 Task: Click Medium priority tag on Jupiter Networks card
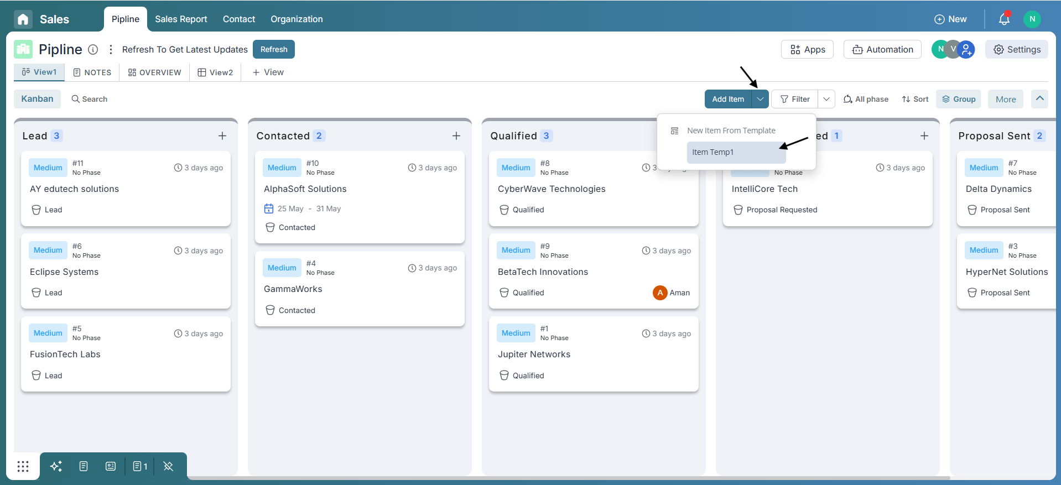pos(516,333)
